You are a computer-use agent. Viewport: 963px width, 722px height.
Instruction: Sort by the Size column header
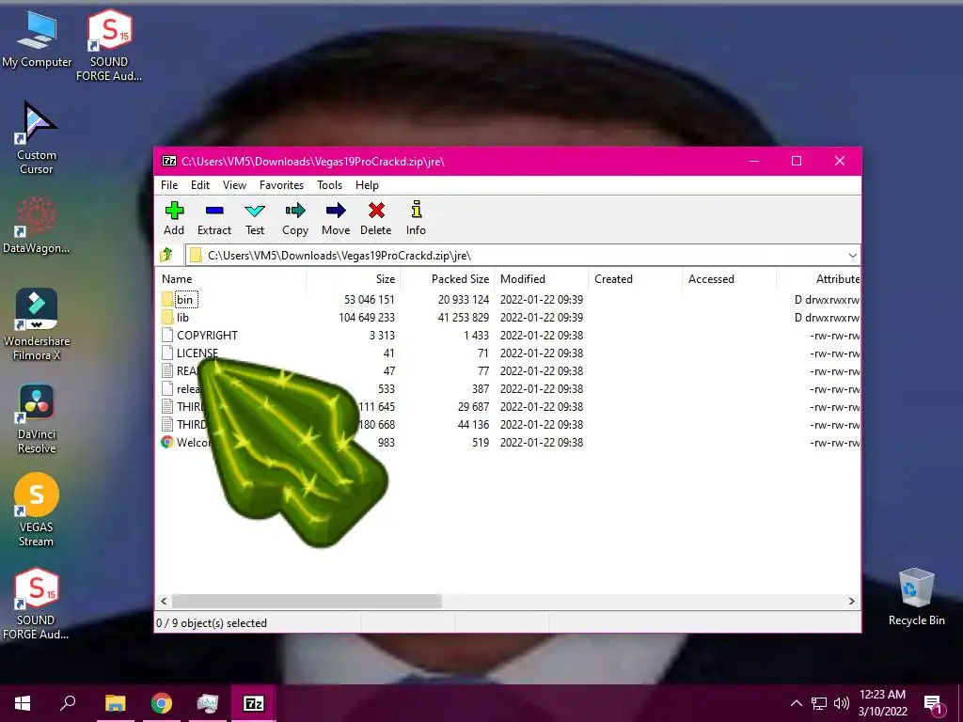point(354,278)
